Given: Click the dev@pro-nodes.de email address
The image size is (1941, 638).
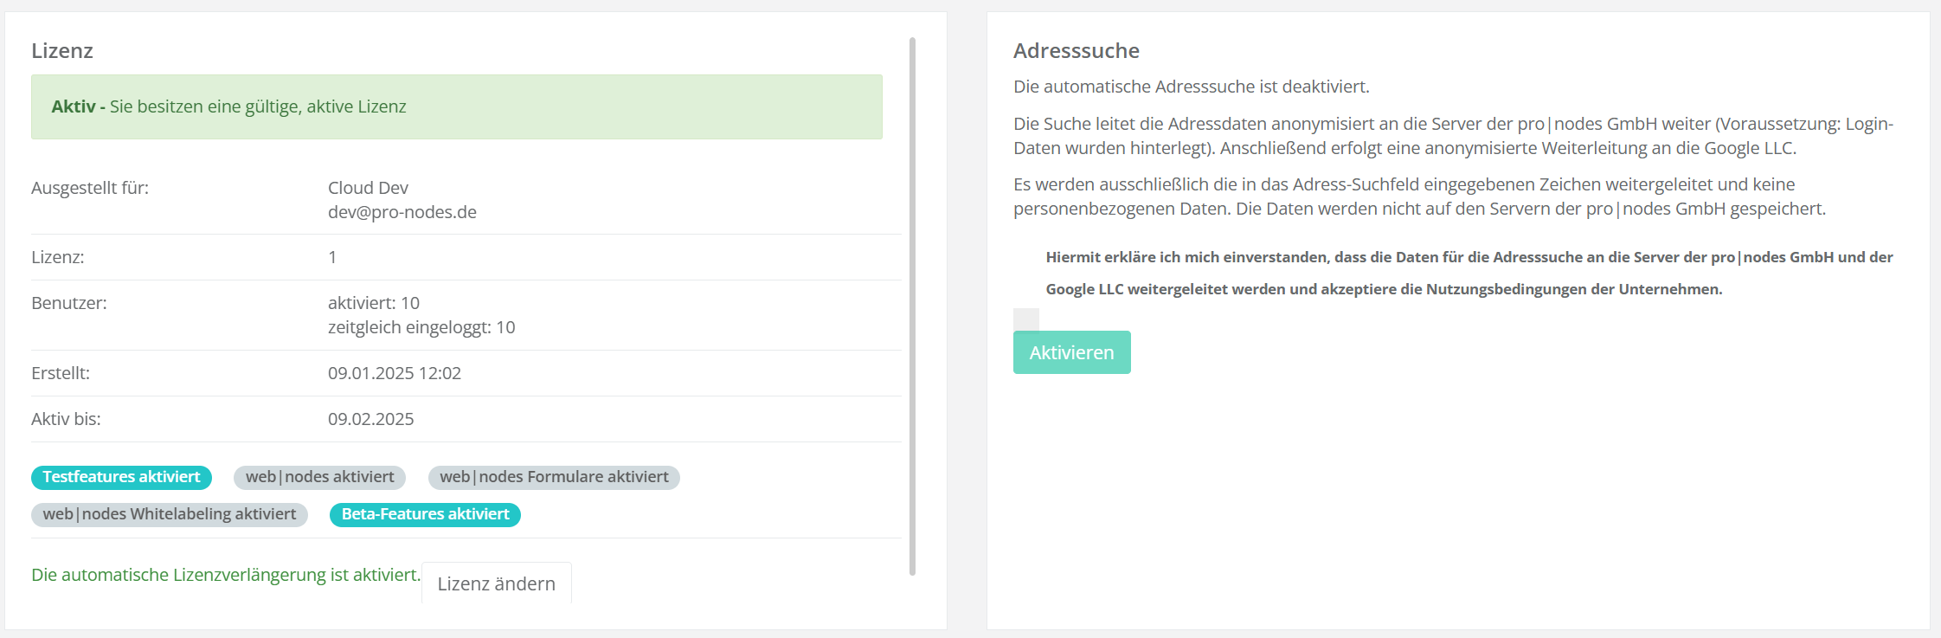Looking at the screenshot, I should pyautogui.click(x=402, y=212).
